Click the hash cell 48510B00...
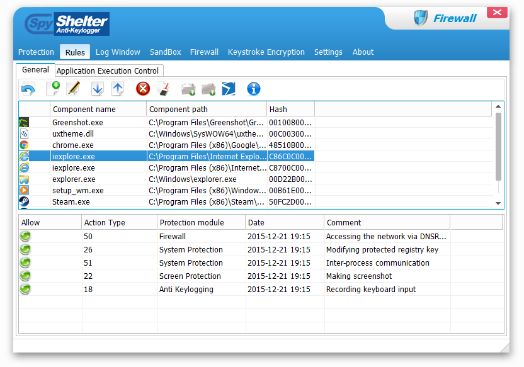The image size is (524, 367). 290,145
